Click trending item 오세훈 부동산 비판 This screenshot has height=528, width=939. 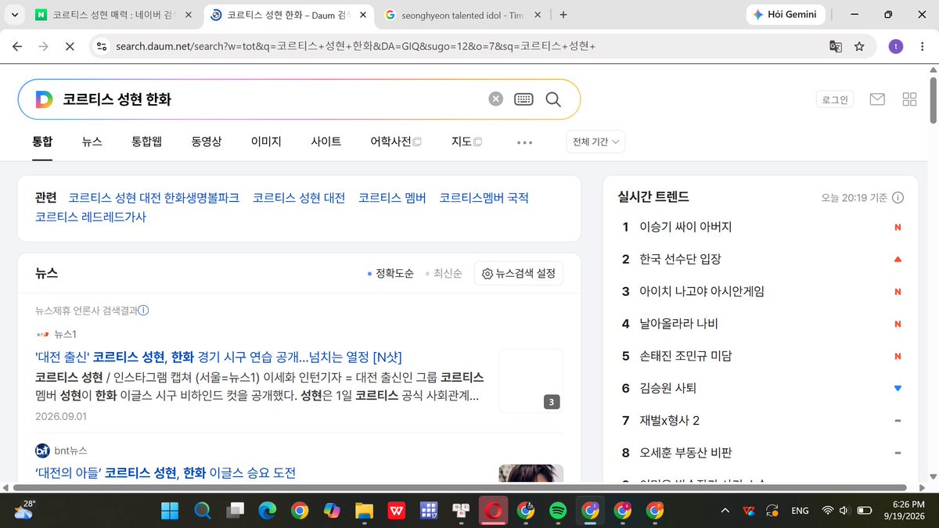685,453
